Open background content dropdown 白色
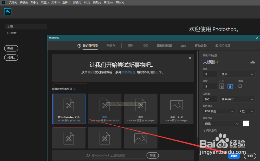Screen dimensions: 260x161 tap(222, 124)
